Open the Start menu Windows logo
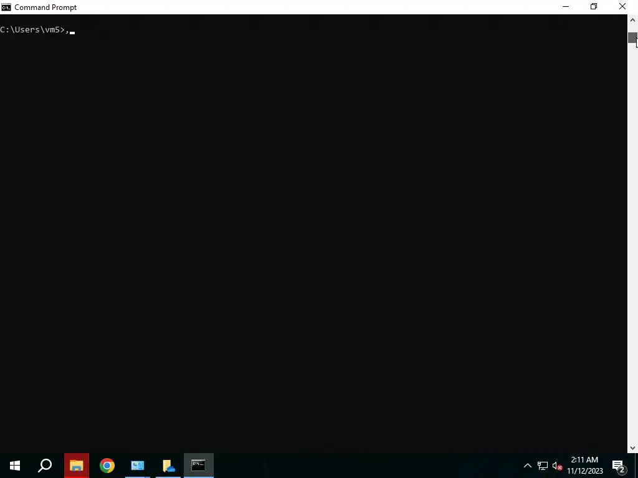The height and width of the screenshot is (478, 638). [x=15, y=466]
